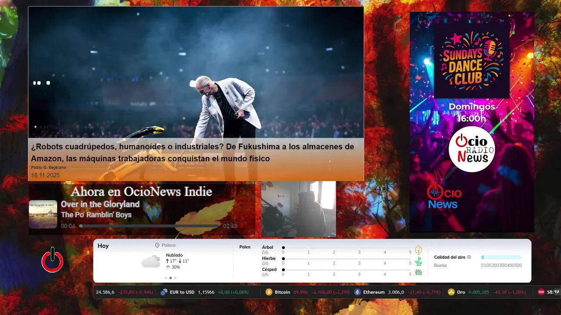Click the EUR to USD ticker label

click(x=182, y=292)
